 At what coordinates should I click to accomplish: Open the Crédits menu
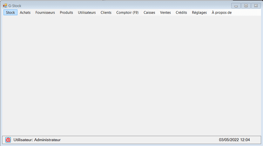[x=181, y=13]
